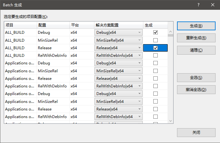Close the Batch 生成 dialog window
Viewport: 220px width, 143px height.
click(x=213, y=5)
